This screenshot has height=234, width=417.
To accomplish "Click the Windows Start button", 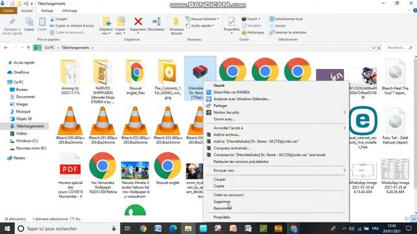I will pyautogui.click(x=7, y=229).
